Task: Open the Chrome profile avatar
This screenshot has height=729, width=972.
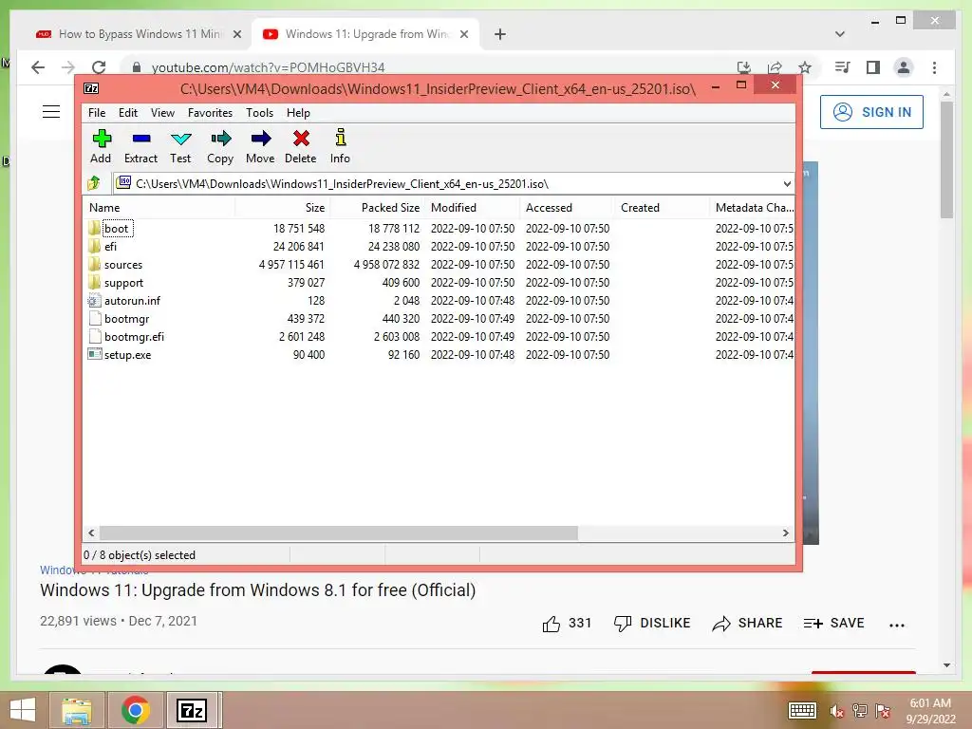Action: pos(904,67)
